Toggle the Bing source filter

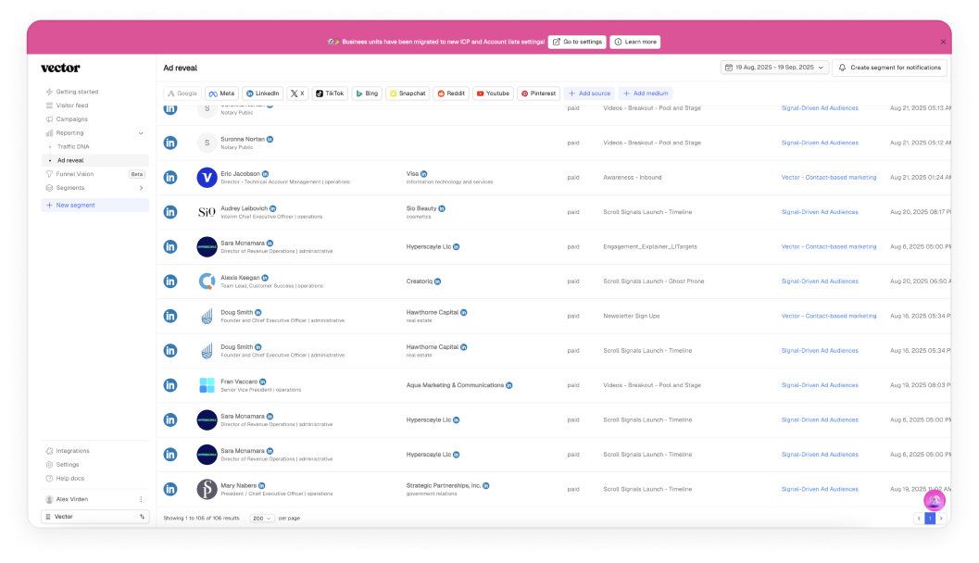point(367,94)
